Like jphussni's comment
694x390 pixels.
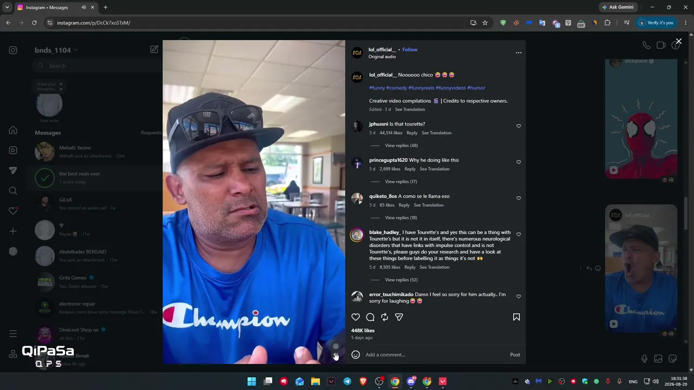click(x=518, y=126)
